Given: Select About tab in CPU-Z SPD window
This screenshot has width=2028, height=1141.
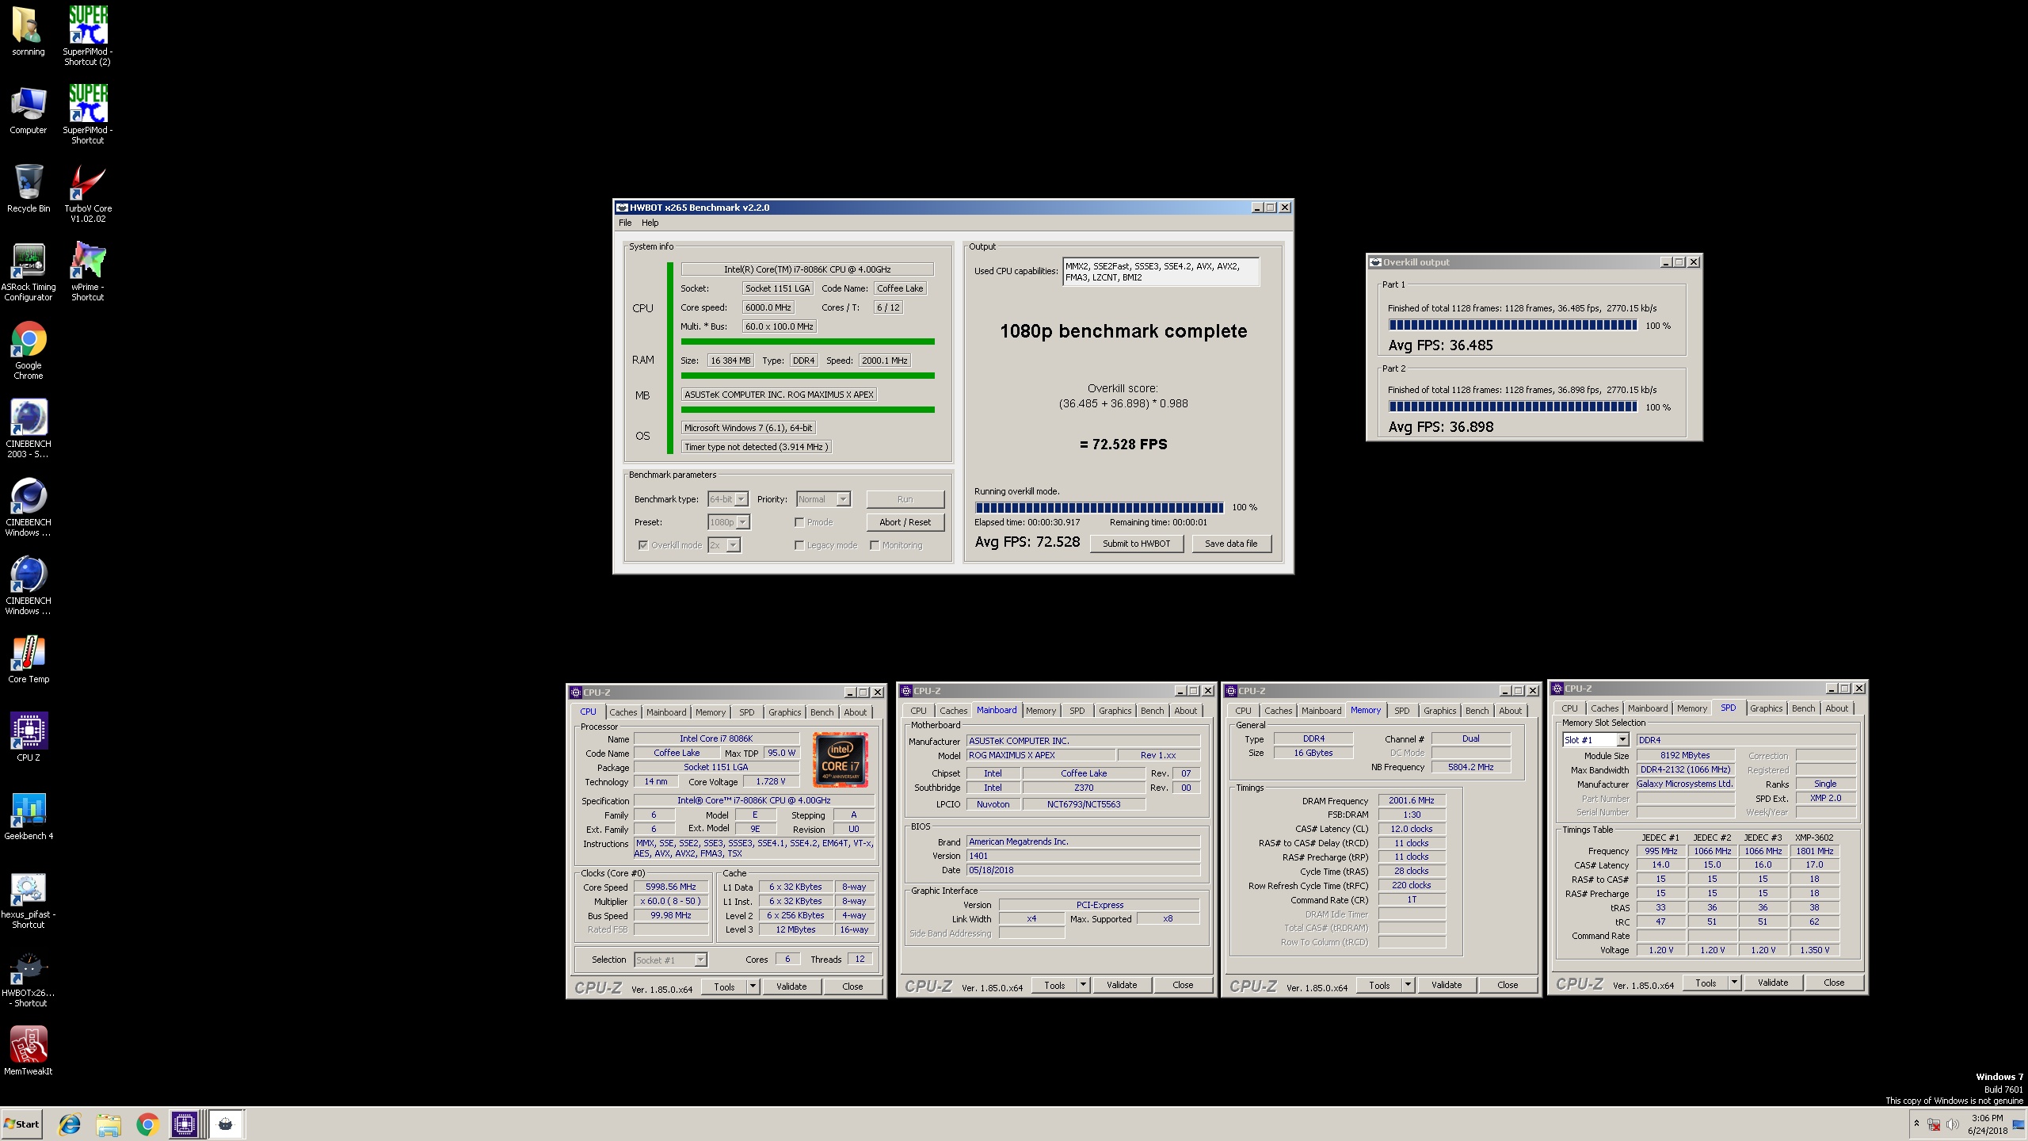Looking at the screenshot, I should click(1836, 708).
